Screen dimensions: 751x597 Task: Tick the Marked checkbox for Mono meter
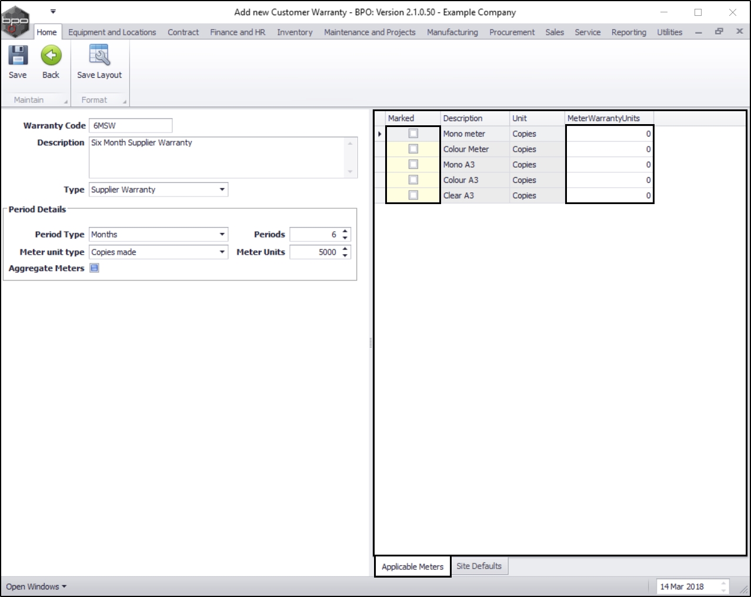413,134
